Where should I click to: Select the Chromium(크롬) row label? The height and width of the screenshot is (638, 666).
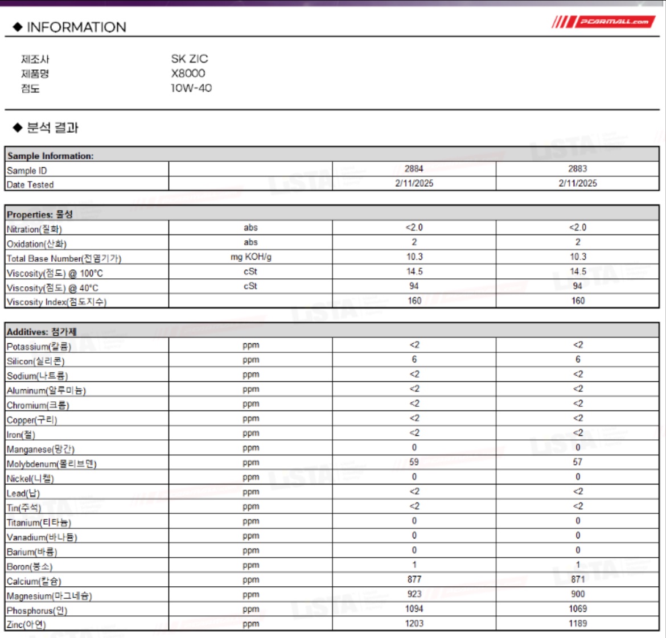(x=38, y=405)
